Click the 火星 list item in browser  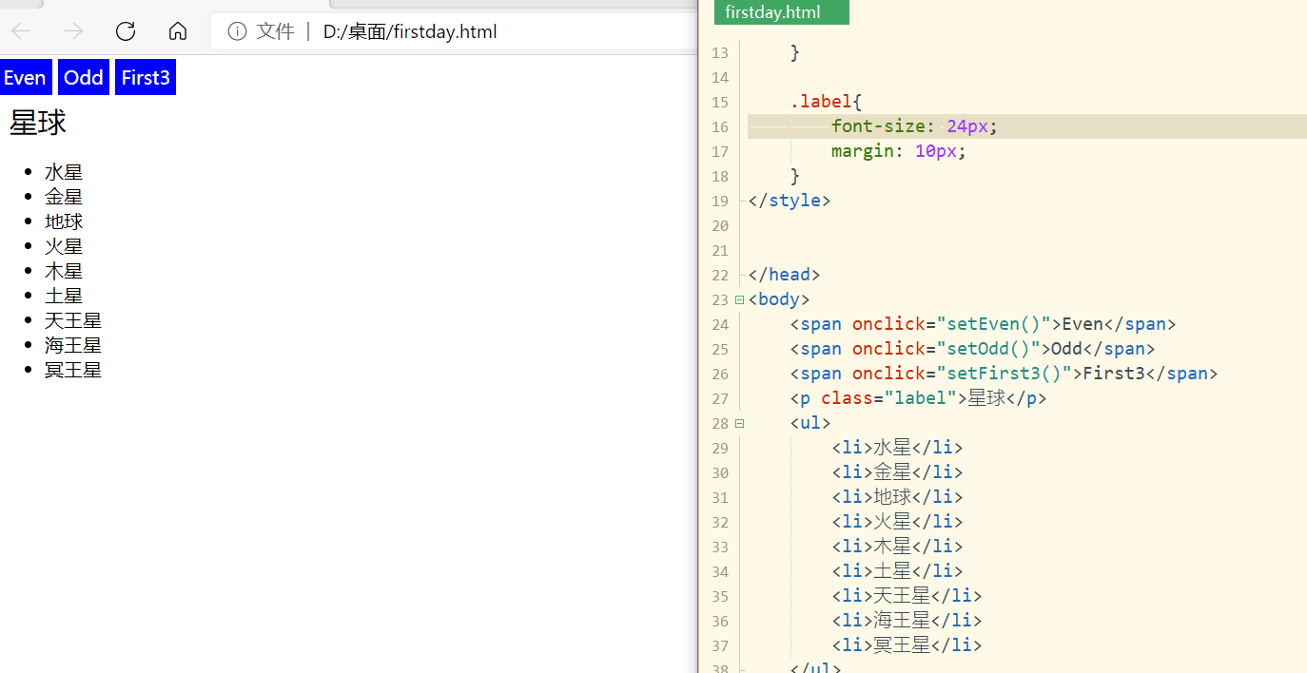point(64,246)
